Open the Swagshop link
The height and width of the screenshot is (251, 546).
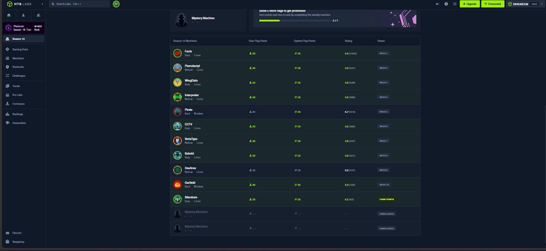click(x=18, y=241)
